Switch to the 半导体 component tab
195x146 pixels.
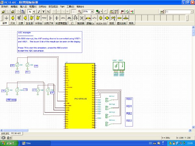(38, 23)
